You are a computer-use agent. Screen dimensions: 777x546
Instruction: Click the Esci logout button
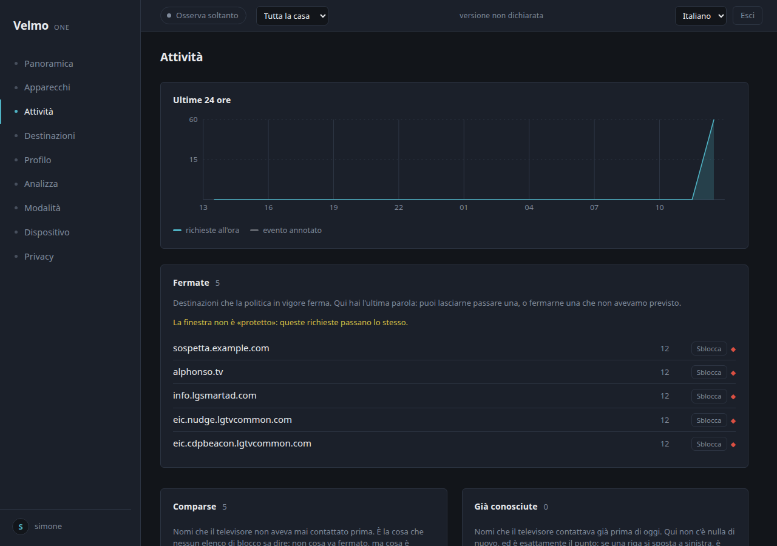(x=747, y=16)
